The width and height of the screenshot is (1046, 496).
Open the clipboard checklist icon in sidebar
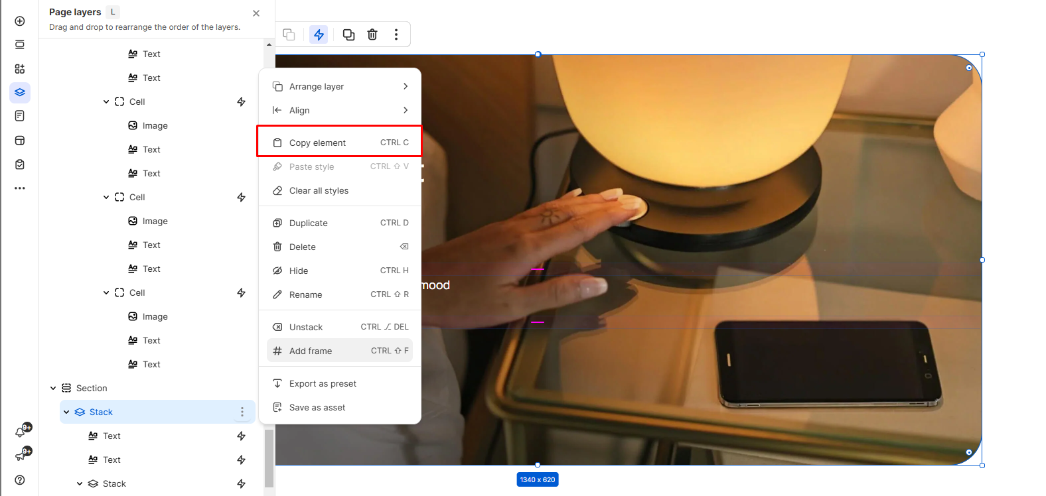[x=20, y=164]
